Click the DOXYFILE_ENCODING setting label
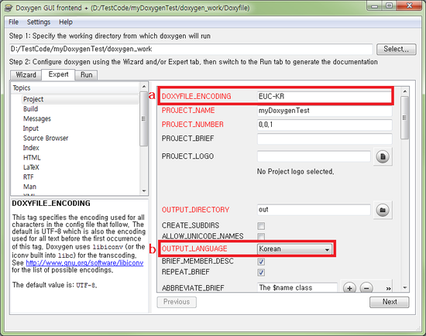Image resolution: width=426 pixels, height=336 pixels. coord(196,97)
